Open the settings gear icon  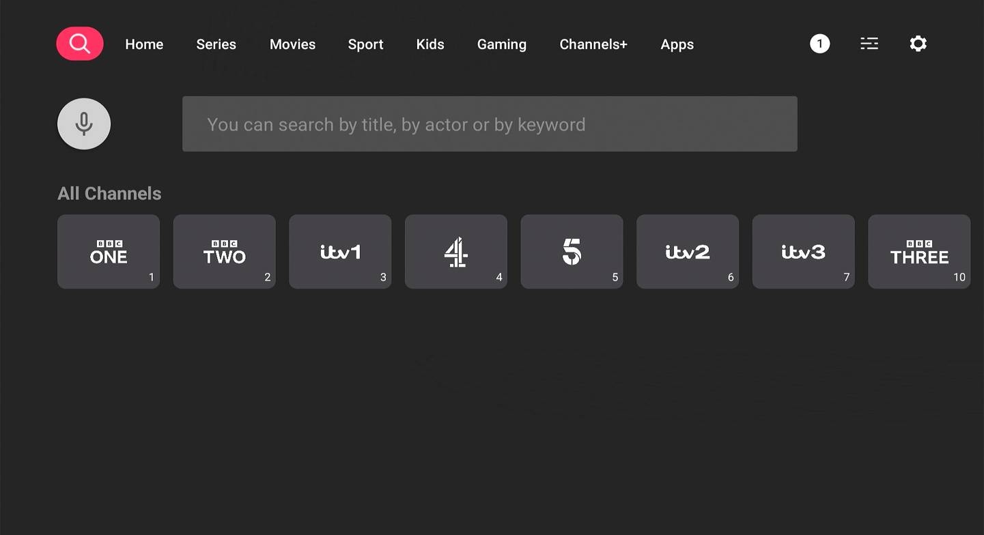918,44
